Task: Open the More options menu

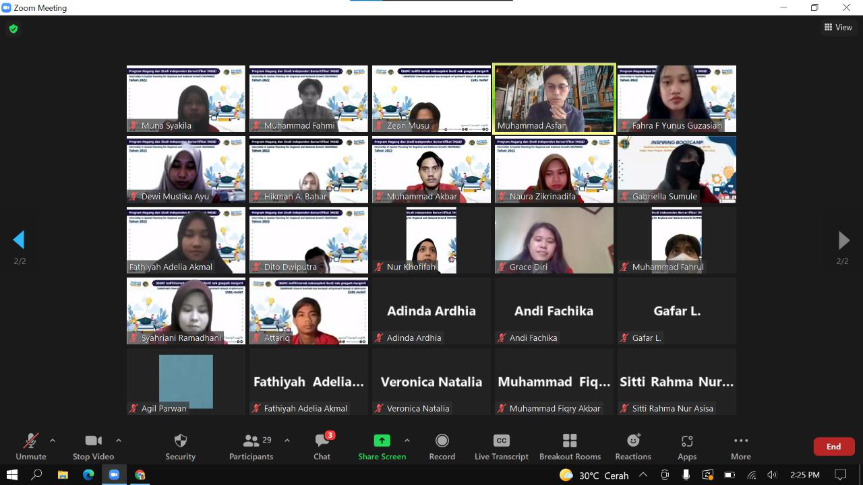Action: click(x=740, y=447)
